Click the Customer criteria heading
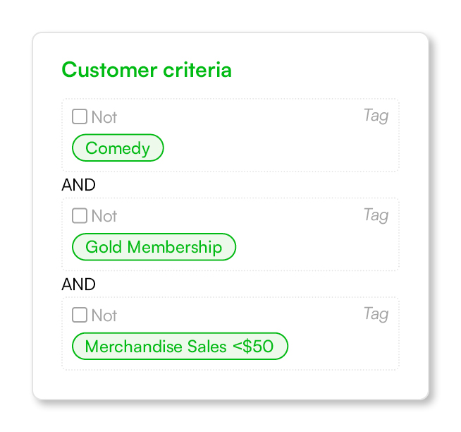Image resolution: width=461 pixels, height=432 pixels. (x=147, y=70)
